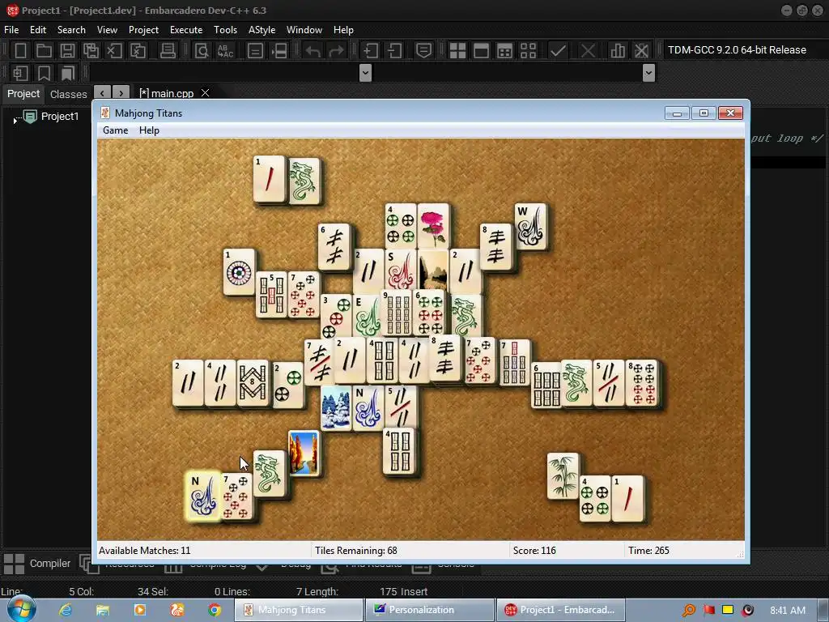Click the Close file toolbar icon
The height and width of the screenshot is (622, 829).
[114, 50]
